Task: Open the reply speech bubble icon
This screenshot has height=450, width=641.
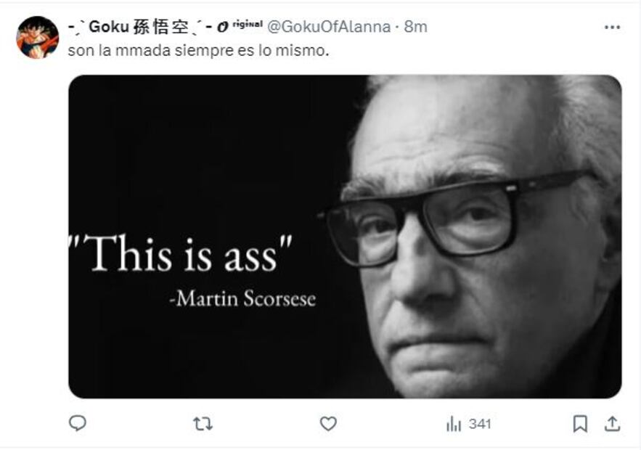Action: tap(77, 423)
